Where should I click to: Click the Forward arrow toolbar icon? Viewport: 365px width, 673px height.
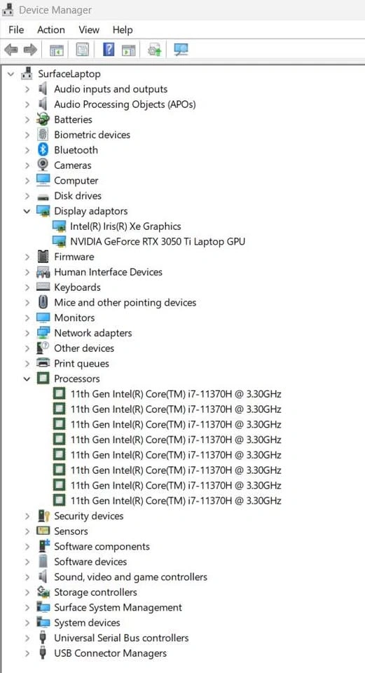coord(30,50)
